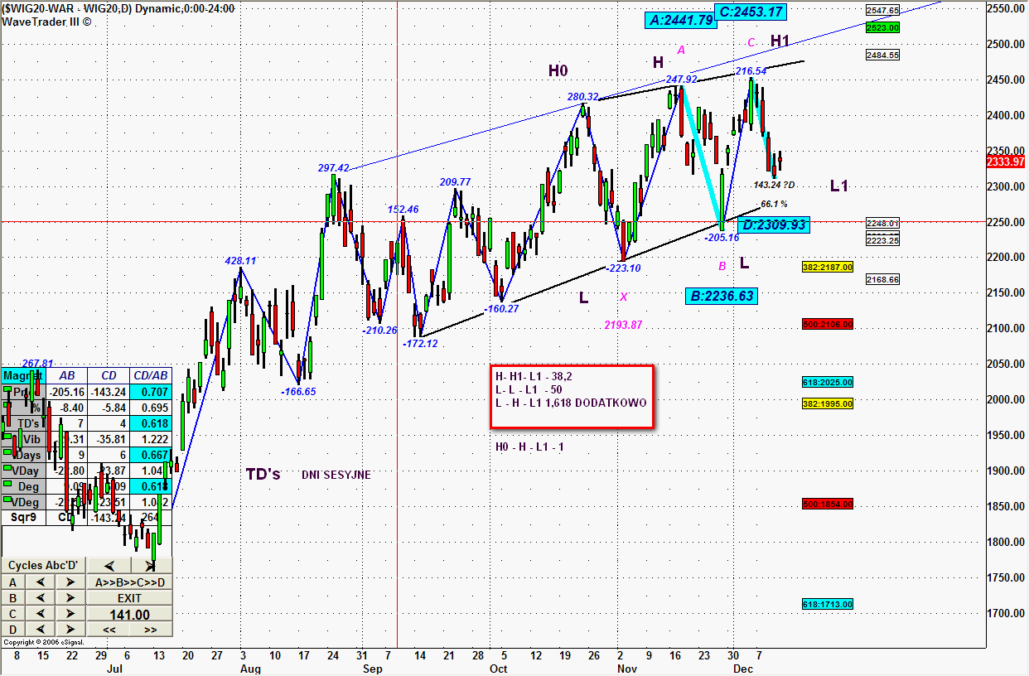Viewport: 1029px width, 676px height.
Task: Click the right arrow beside Cycles Abc'D'
Action: pos(150,566)
